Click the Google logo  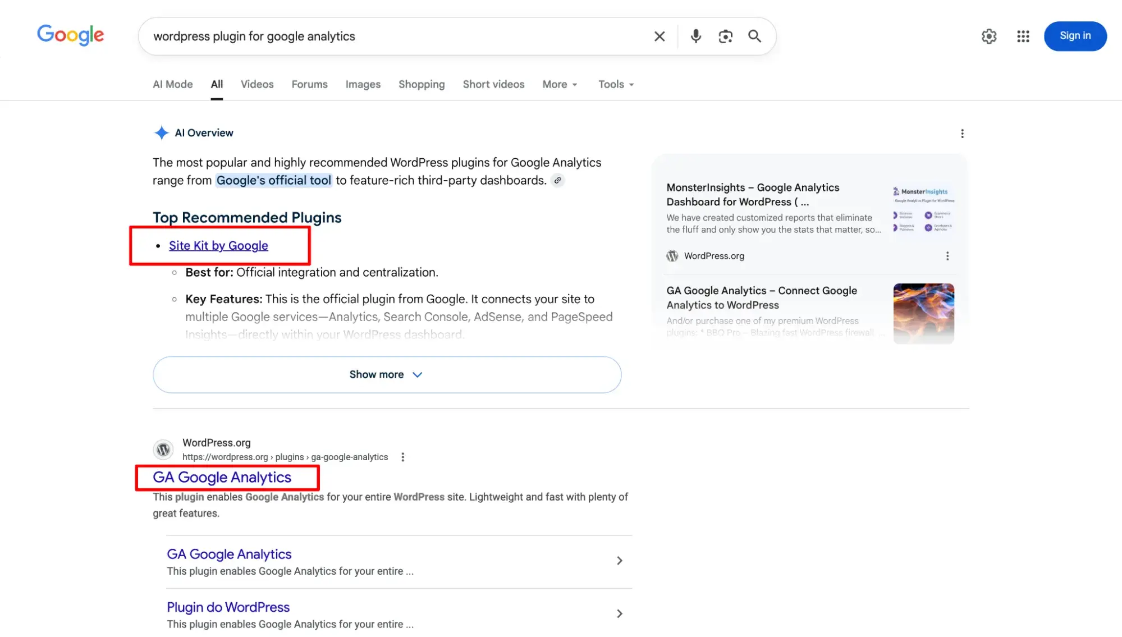[x=70, y=35]
